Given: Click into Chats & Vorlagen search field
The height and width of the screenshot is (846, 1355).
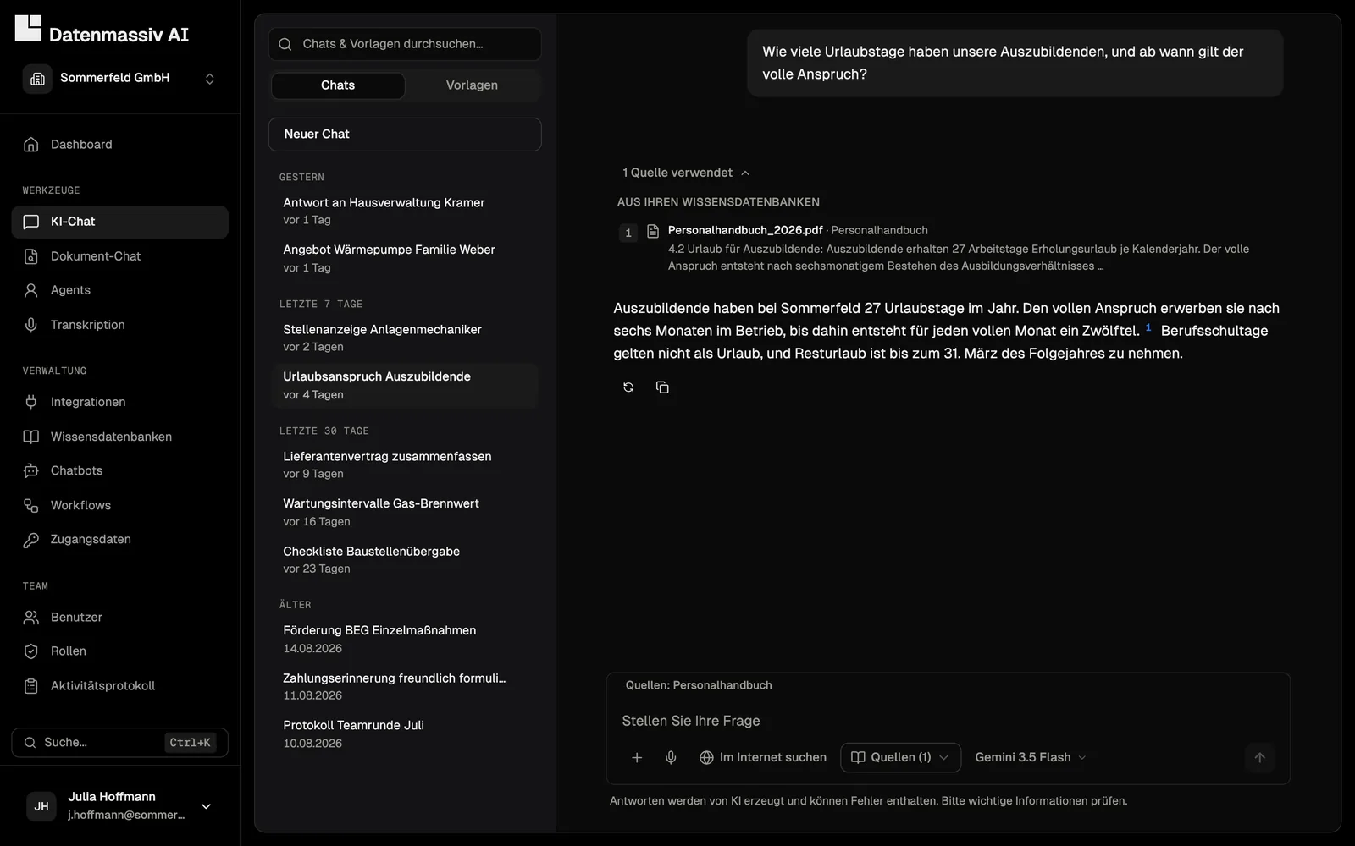Looking at the screenshot, I should [x=405, y=44].
